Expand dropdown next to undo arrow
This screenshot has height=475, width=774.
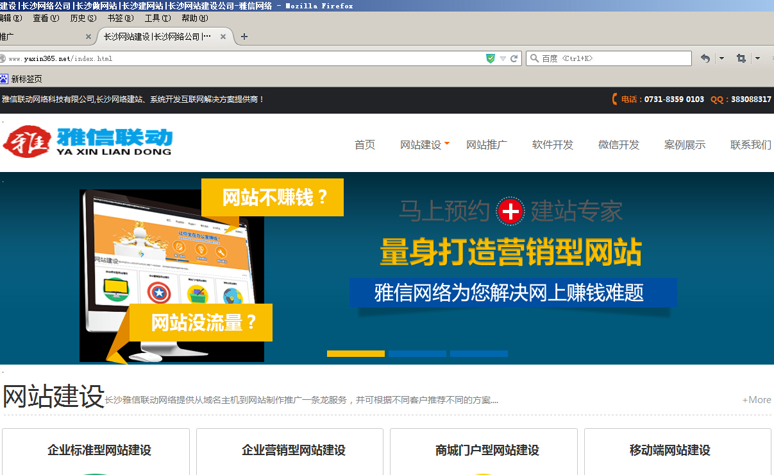pyautogui.click(x=721, y=58)
